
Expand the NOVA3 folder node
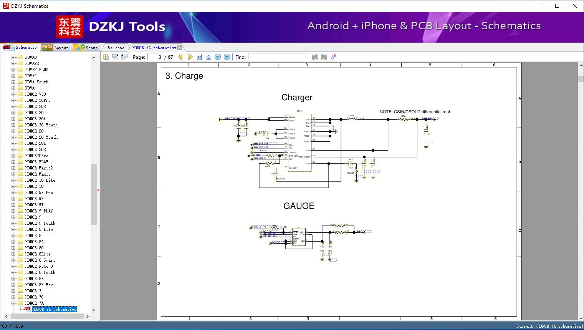pyautogui.click(x=13, y=57)
